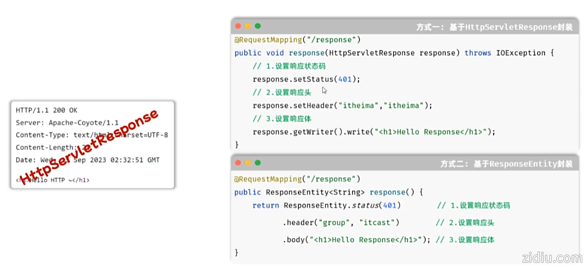Select the title 方式二: 基于ResponseEntity封装
Screen dimensions: 587x269
click(506, 164)
